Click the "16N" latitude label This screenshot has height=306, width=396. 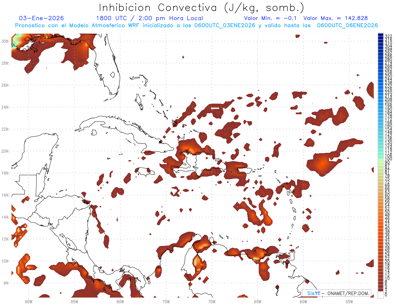point(6,195)
